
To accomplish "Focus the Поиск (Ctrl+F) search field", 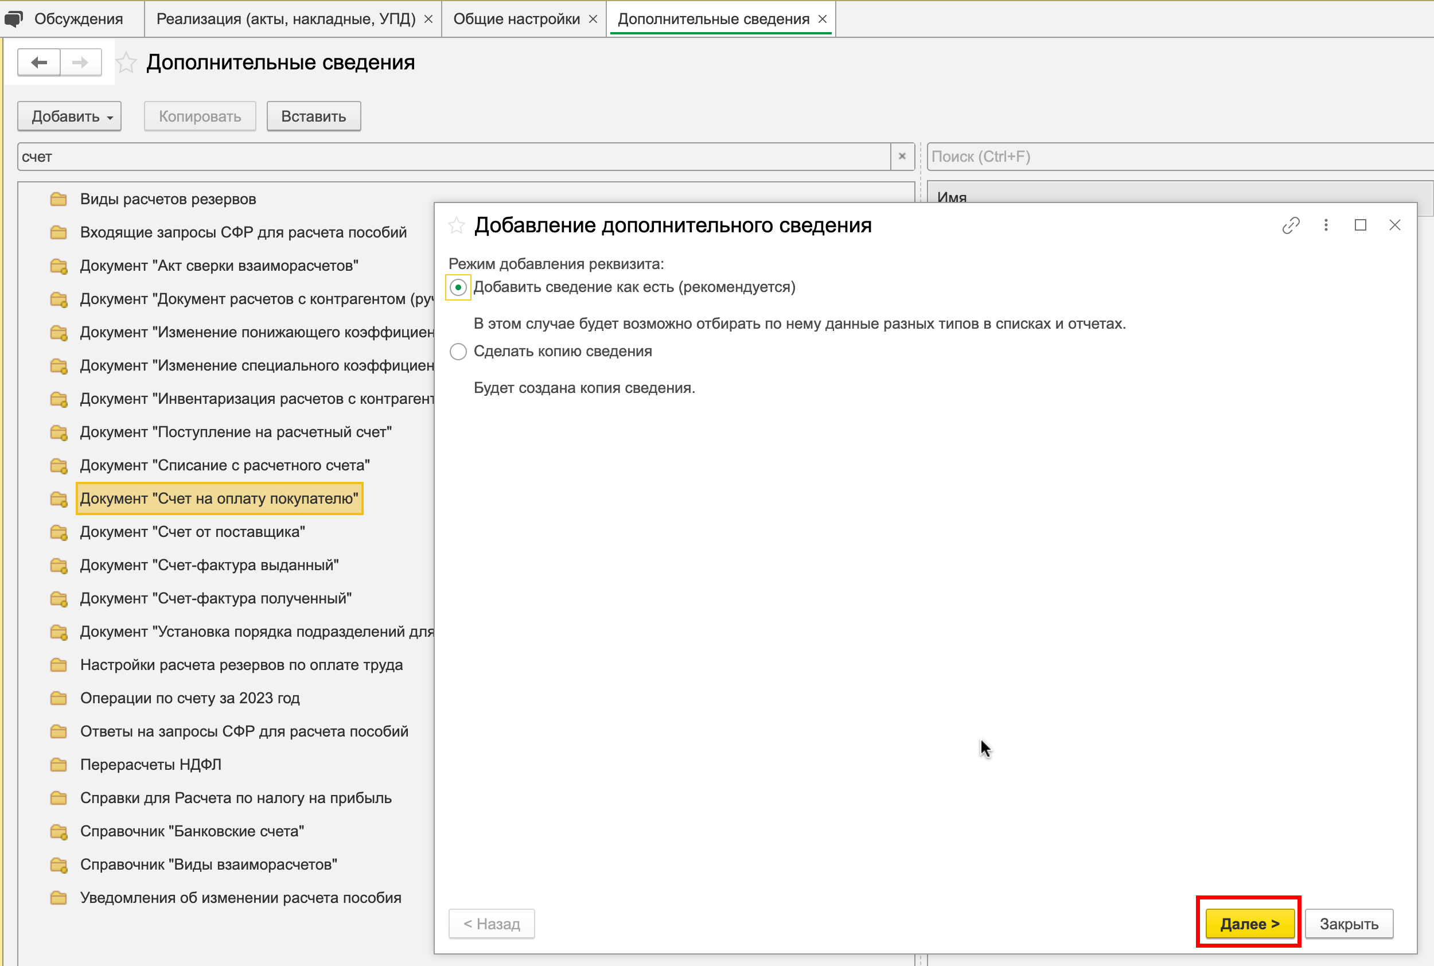I will coord(1180,157).
